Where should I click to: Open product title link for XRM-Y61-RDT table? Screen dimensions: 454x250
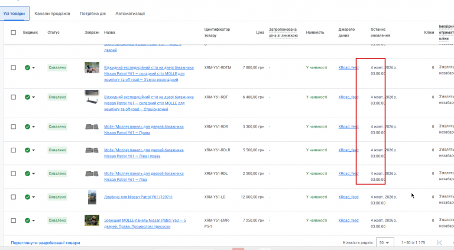click(x=149, y=103)
